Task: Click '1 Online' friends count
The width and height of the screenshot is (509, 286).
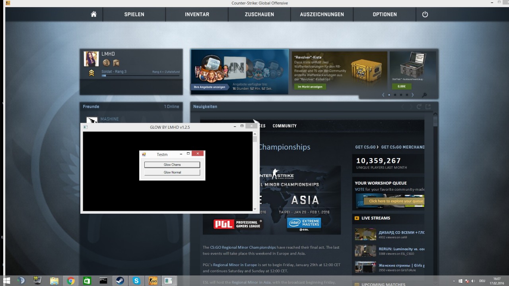Action: coord(171,106)
